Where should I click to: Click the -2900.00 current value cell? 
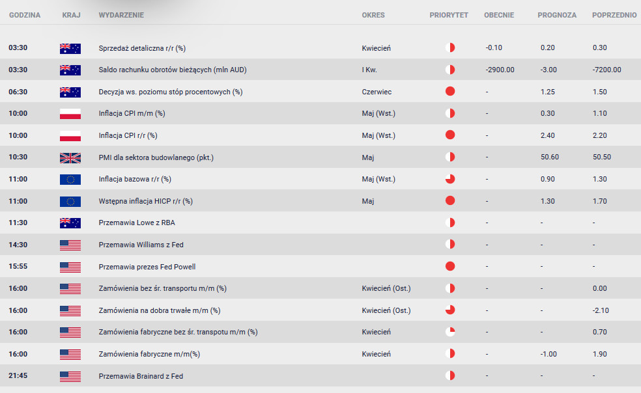click(x=500, y=70)
